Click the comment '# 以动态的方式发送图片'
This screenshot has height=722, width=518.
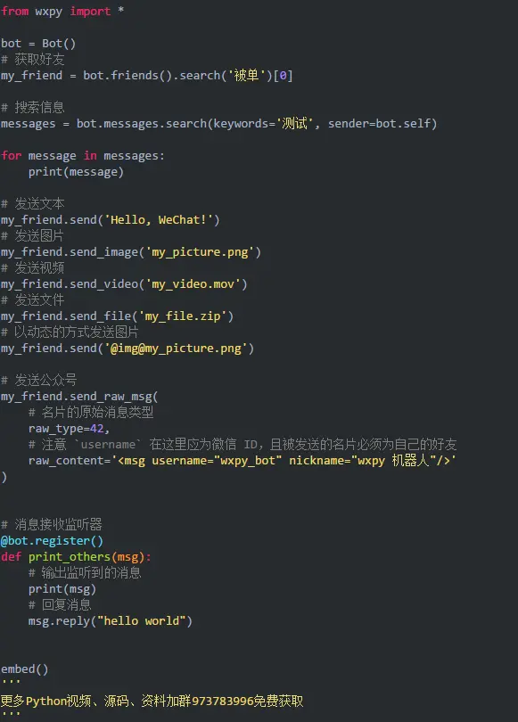click(x=70, y=332)
